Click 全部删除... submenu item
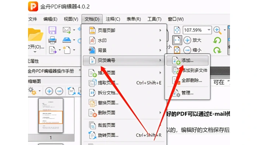Screen dimensions: 258x145 coord(187,81)
